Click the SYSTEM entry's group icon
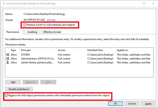 click(7, 55)
